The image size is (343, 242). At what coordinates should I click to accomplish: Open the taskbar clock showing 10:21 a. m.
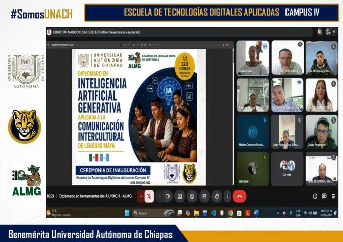pos(327,213)
